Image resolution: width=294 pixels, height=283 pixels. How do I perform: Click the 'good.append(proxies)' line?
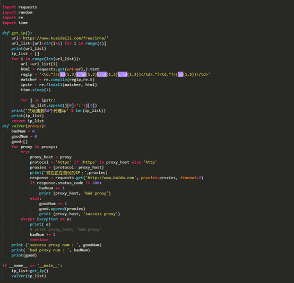[62, 209]
